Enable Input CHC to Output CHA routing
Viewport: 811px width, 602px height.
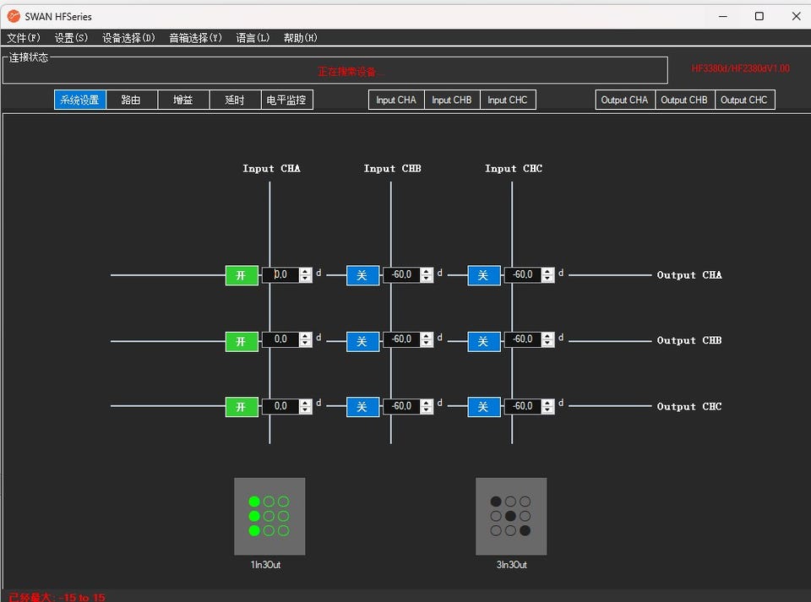(483, 275)
